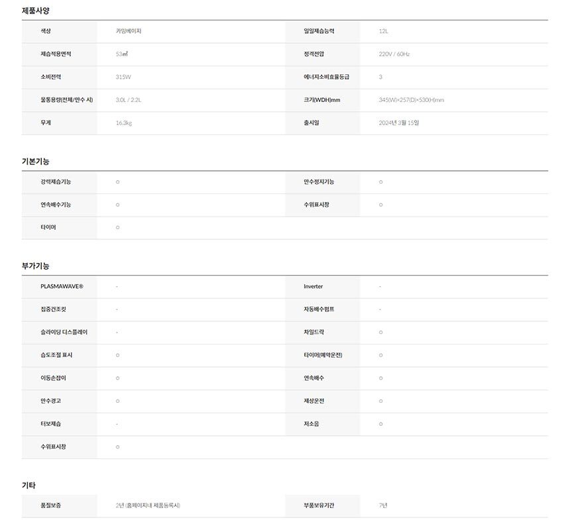Click the 일일제습능력 label cell
The image size is (570, 524).
319,31
